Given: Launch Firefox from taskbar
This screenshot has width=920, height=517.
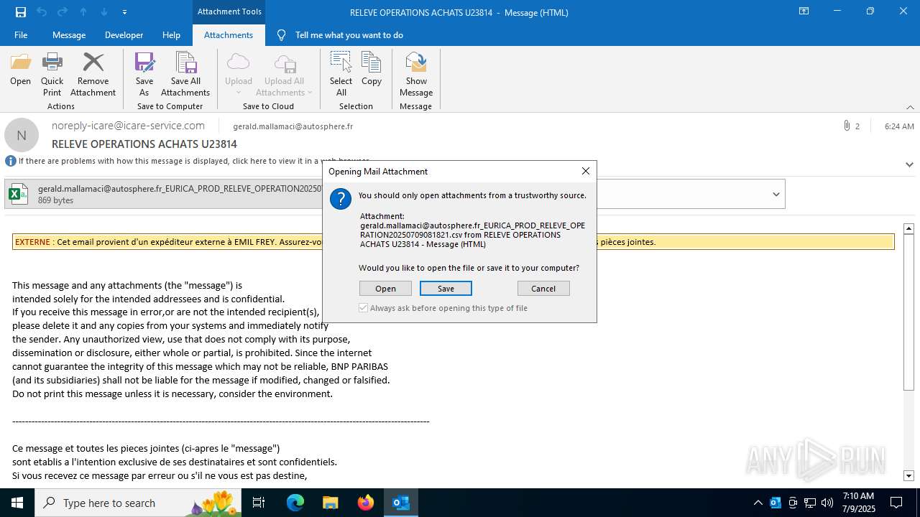Looking at the screenshot, I should 366,503.
